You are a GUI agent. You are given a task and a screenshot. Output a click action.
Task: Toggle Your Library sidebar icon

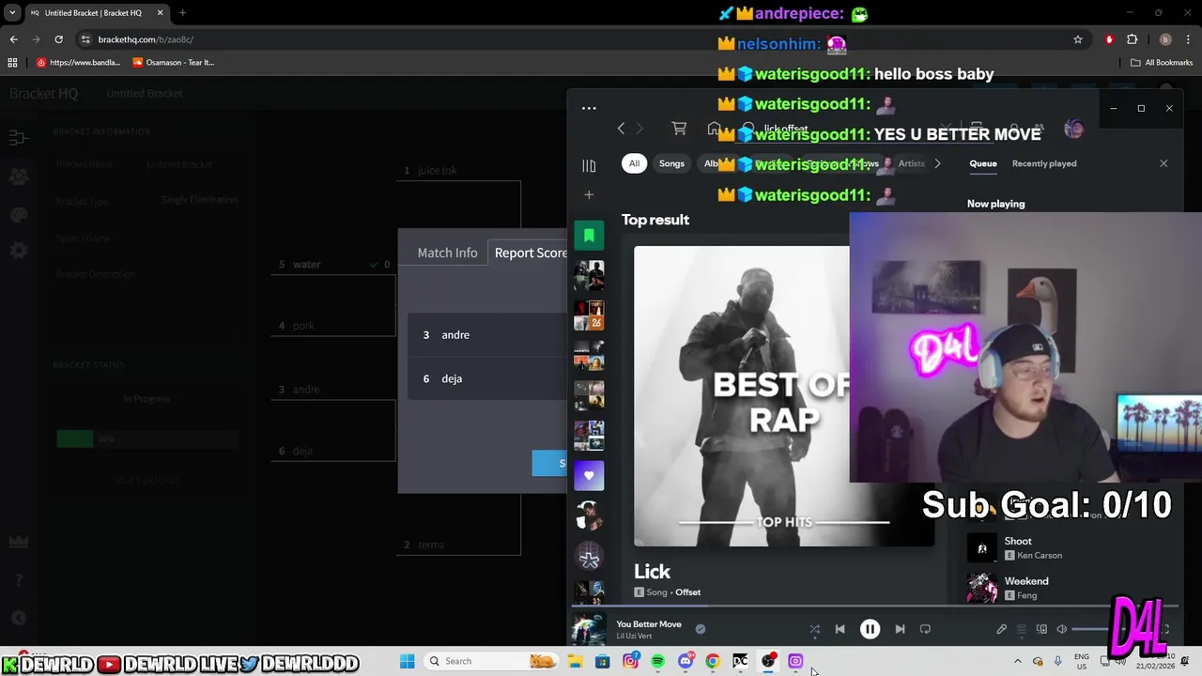click(x=589, y=165)
